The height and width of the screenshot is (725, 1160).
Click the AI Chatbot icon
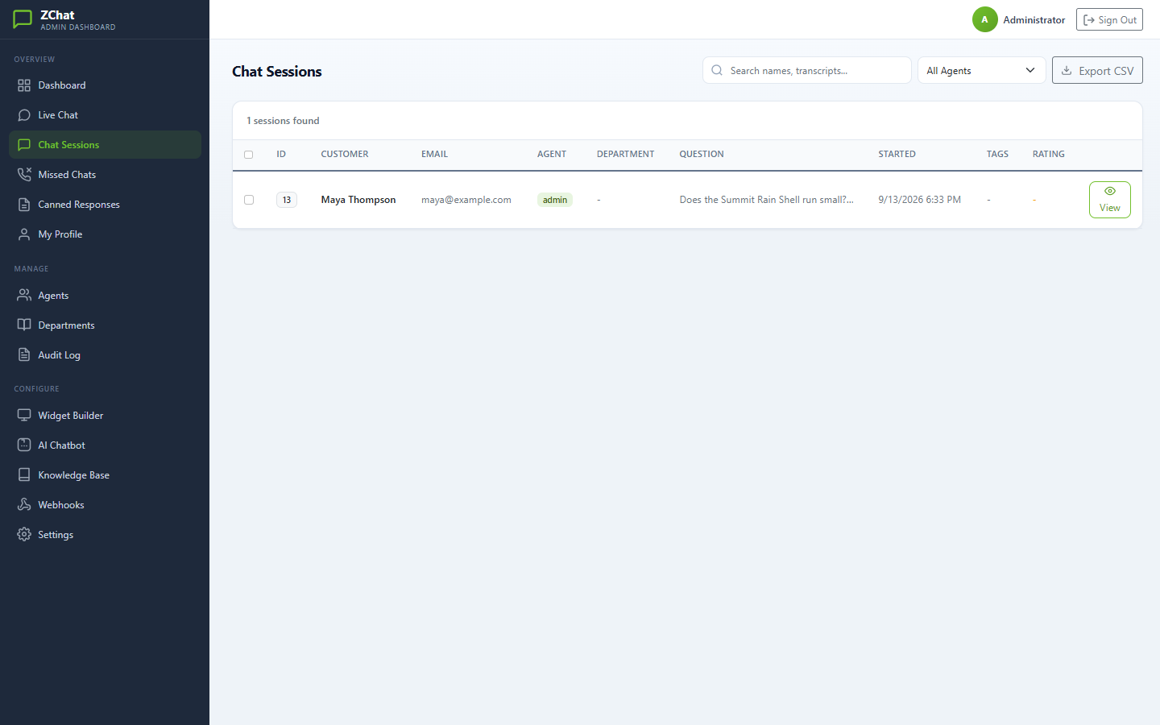[24, 445]
